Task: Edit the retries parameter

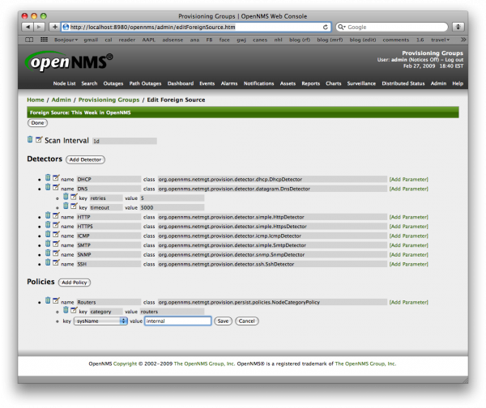Action: coord(74,197)
